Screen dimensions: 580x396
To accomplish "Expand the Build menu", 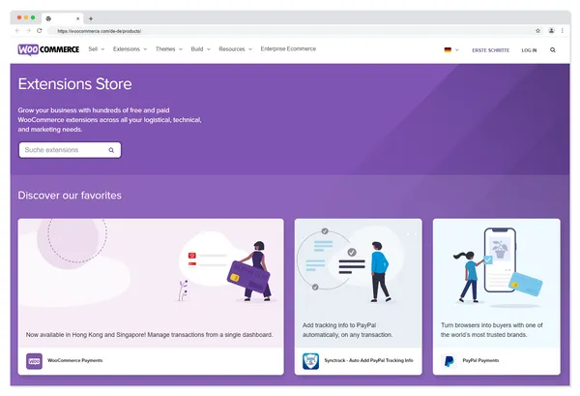I will [200, 49].
